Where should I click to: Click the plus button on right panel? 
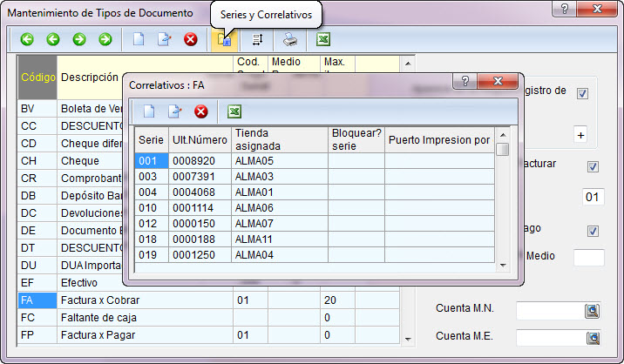coord(581,134)
